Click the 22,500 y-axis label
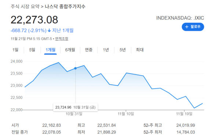The height and width of the screenshot is (140, 220). 16,98
